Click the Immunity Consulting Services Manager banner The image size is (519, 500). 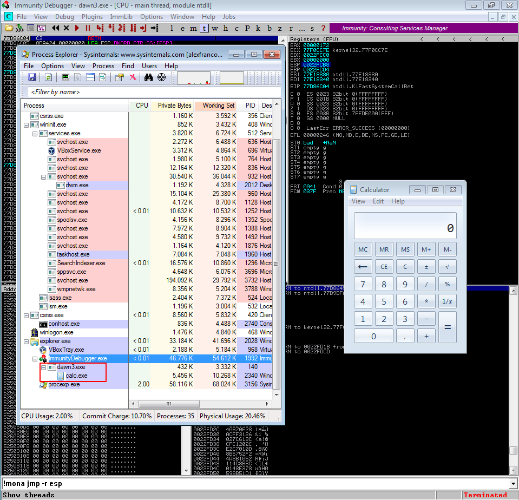[x=423, y=28]
